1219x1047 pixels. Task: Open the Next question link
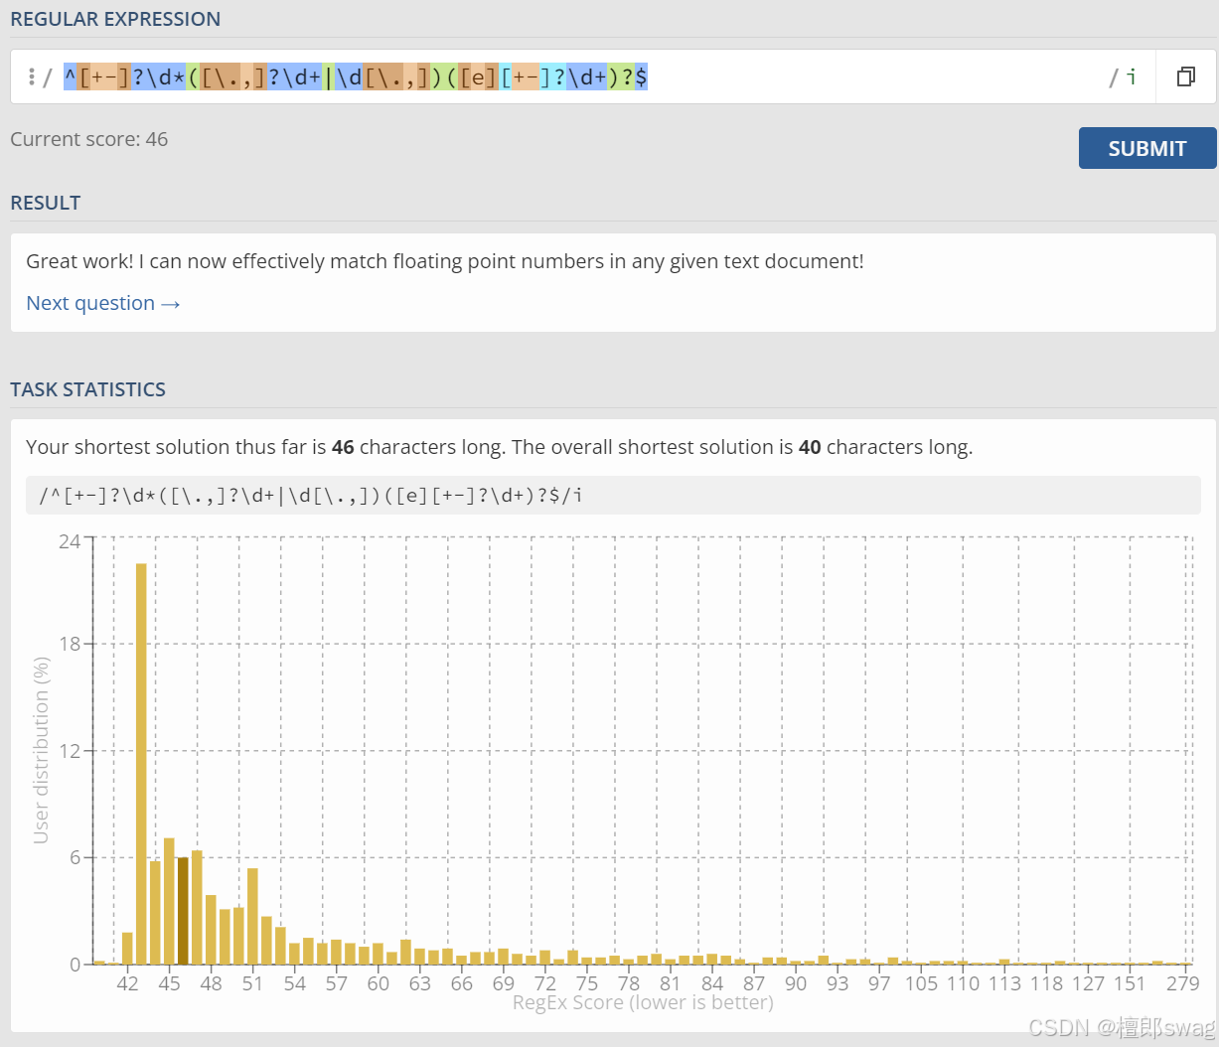[x=102, y=303]
